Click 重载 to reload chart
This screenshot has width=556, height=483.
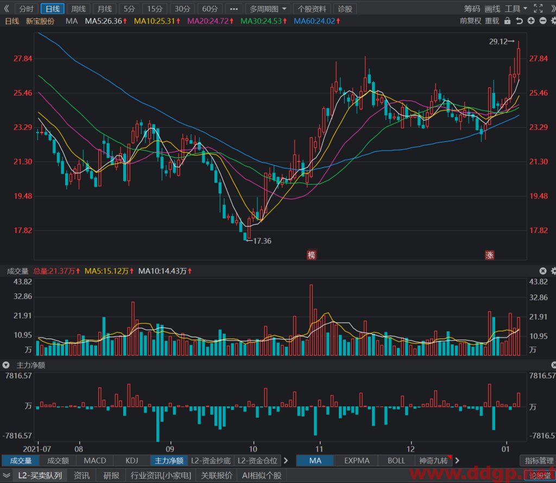(x=492, y=21)
